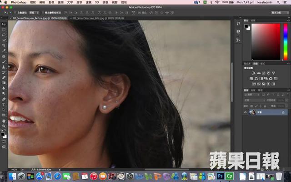The image size is (291, 182).
Task: Click the rainbow hue spectrum slider
Action: [x=286, y=41]
